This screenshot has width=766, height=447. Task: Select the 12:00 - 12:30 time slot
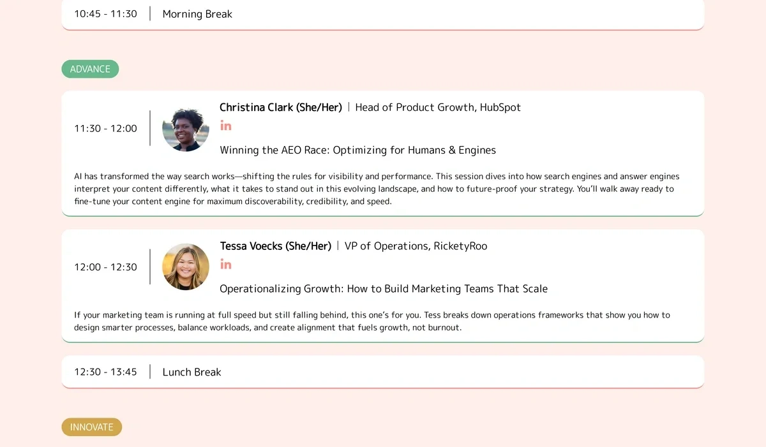[x=105, y=267]
